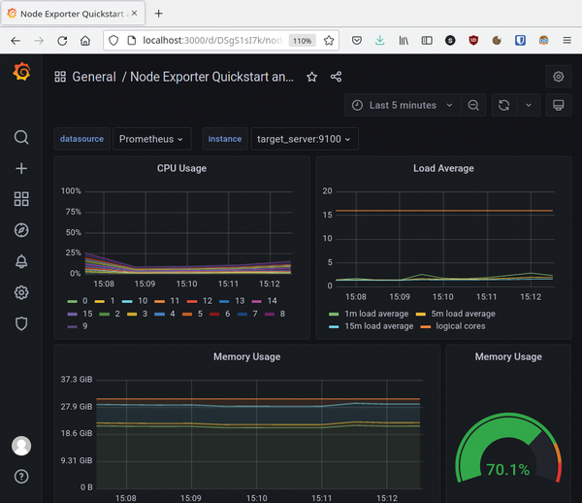Share the dashboard using share icon

tap(336, 77)
